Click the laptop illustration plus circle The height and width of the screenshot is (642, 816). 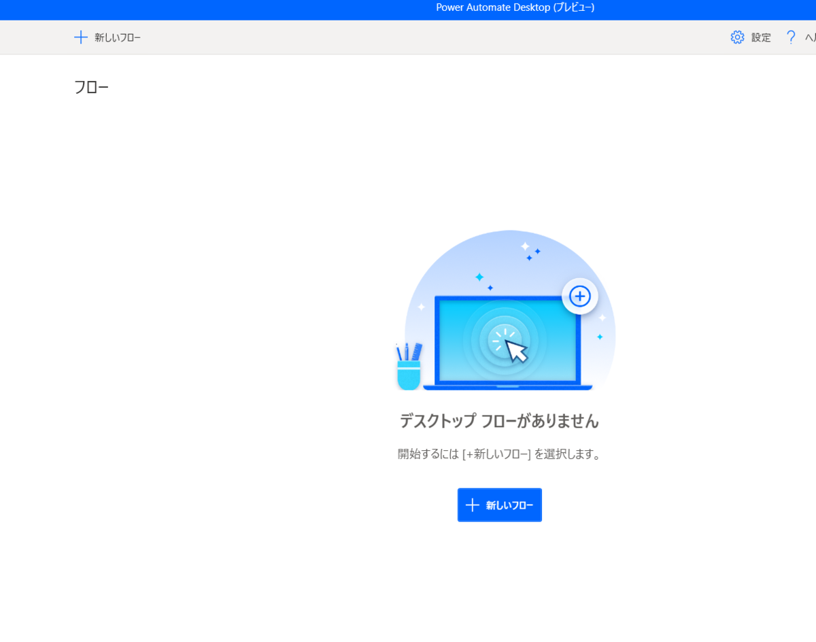click(x=580, y=296)
